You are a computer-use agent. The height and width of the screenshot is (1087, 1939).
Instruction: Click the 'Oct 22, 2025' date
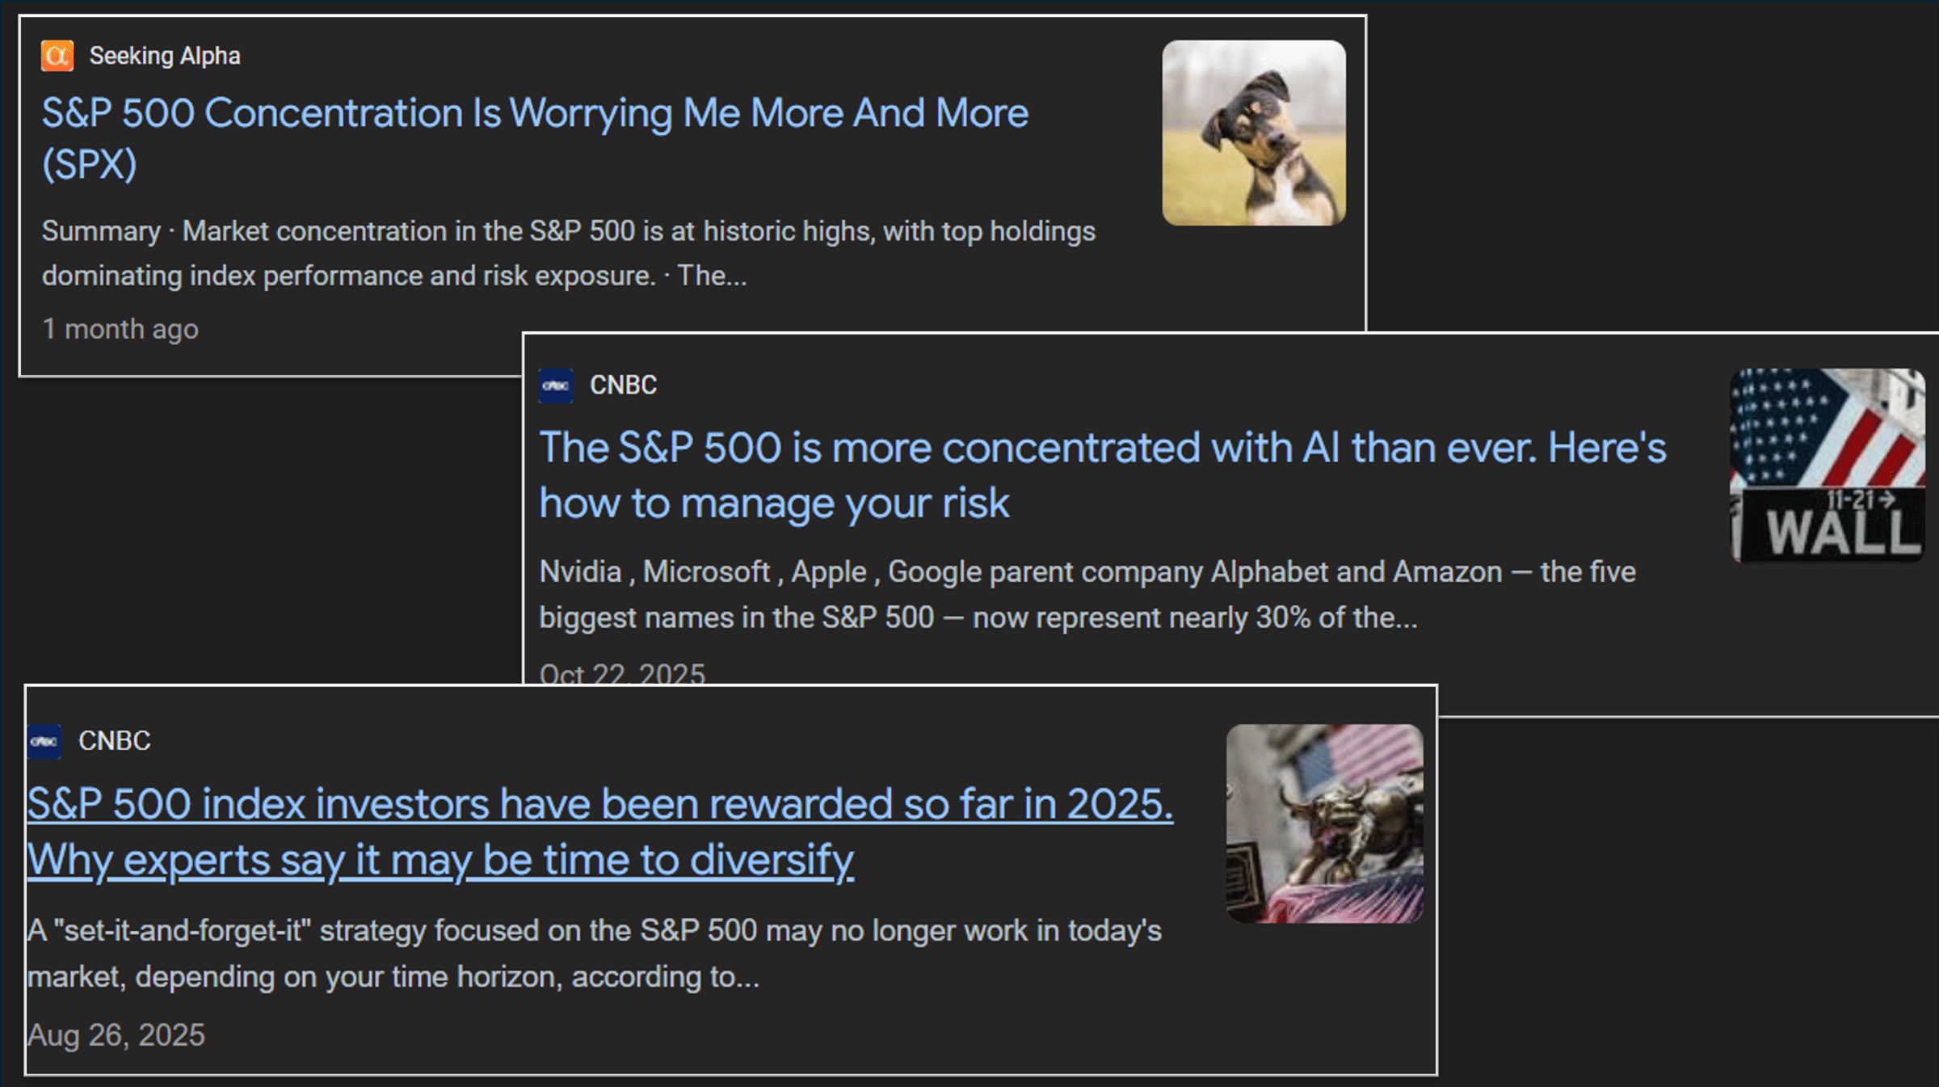tap(622, 673)
